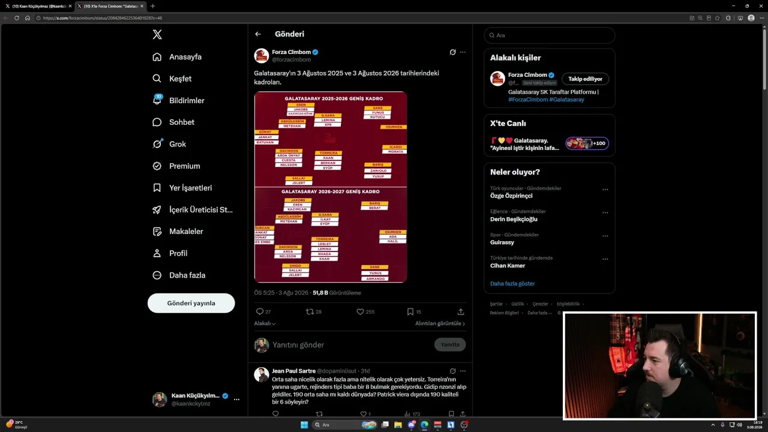Viewport: 768px width, 432px height.
Task: Click the Ara search field on X
Action: click(x=550, y=35)
